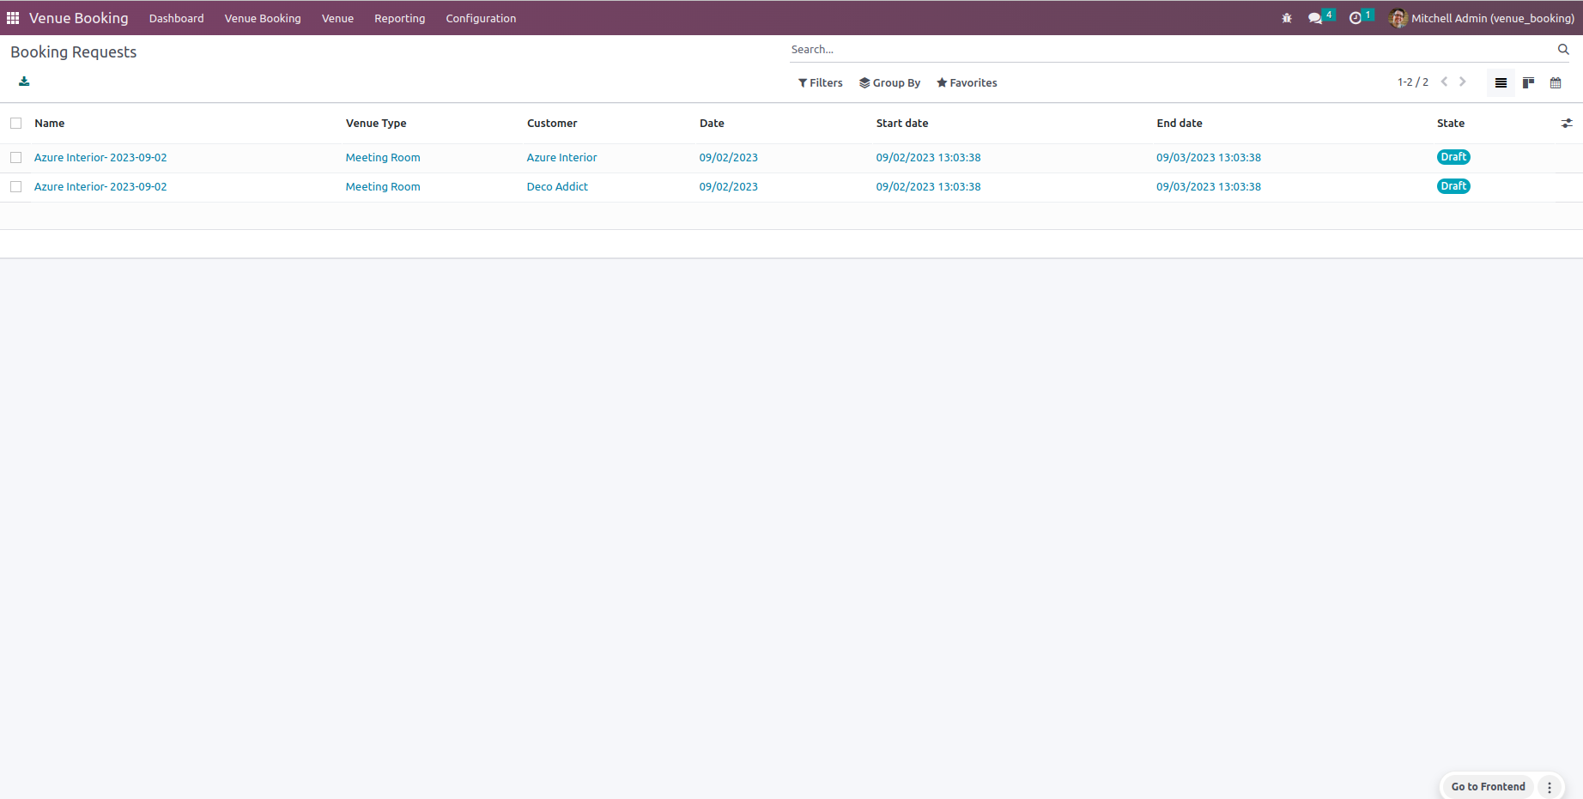Click end date 09/03/2023 13:03:38 in Azure Interior customer row

pos(1209,158)
